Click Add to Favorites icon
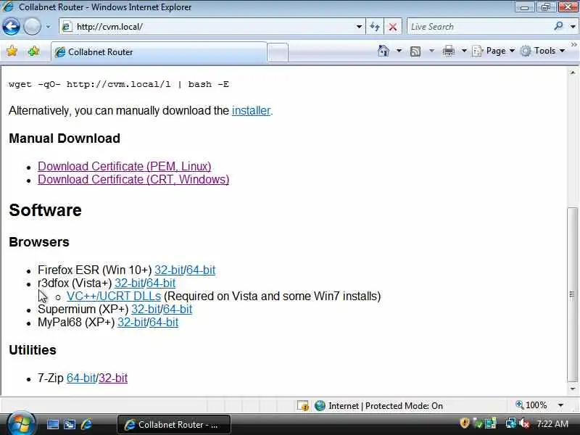This screenshot has height=435, width=580. point(33,51)
